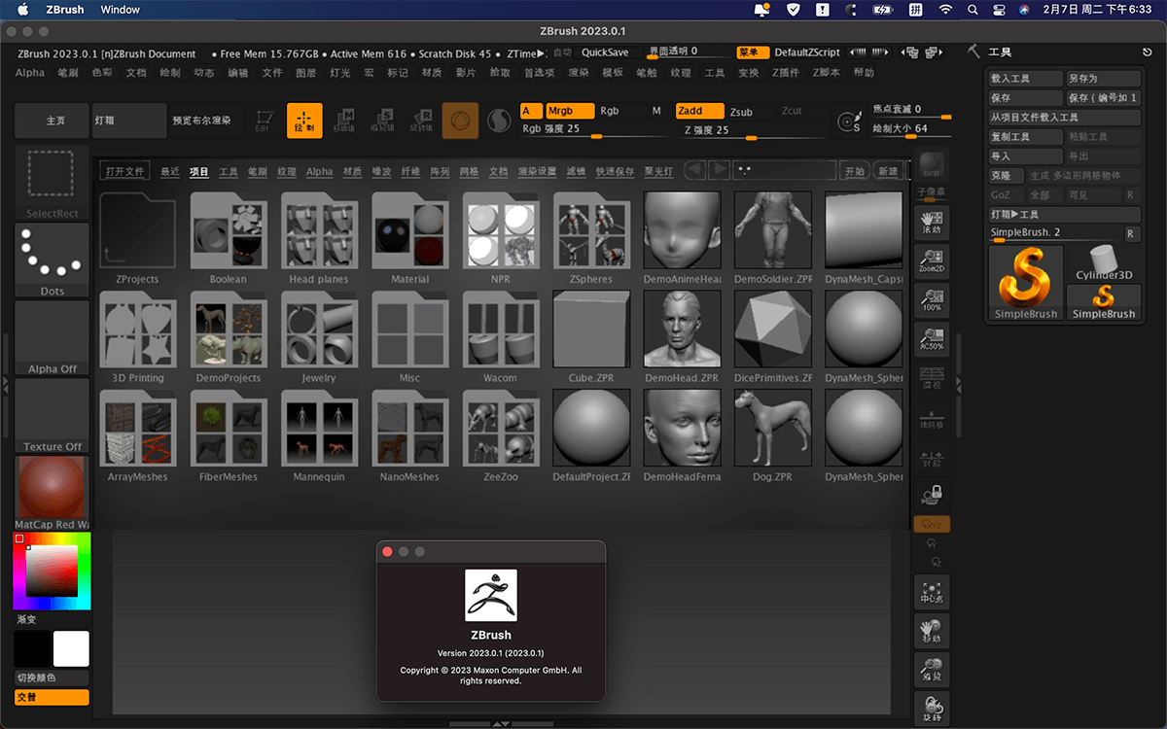The image size is (1167, 729).
Task: Click the 另存为 Save As button
Action: click(1103, 79)
